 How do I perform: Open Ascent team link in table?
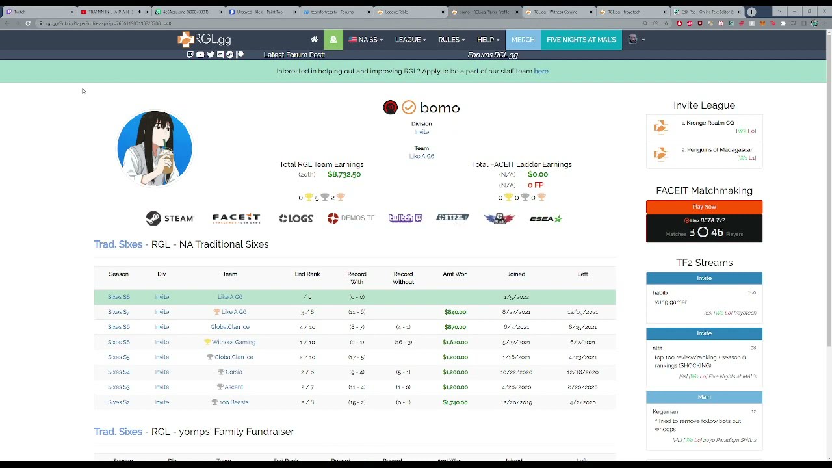[x=234, y=387]
